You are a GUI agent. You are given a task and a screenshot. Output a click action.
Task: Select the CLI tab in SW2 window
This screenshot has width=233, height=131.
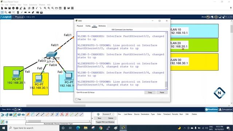pyautogui.click(x=94, y=26)
